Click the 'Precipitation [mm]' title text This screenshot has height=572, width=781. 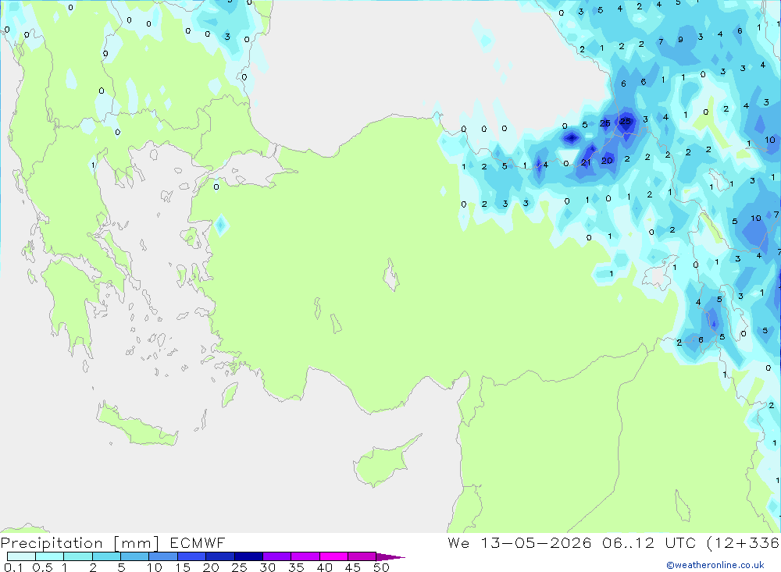click(80, 543)
